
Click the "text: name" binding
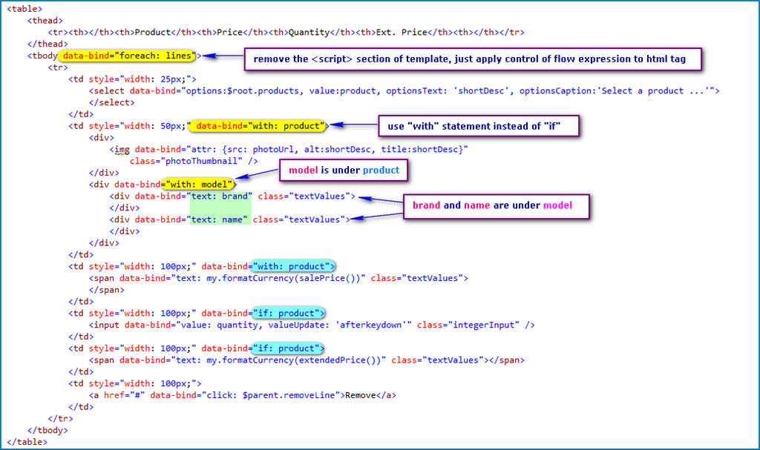217,219
